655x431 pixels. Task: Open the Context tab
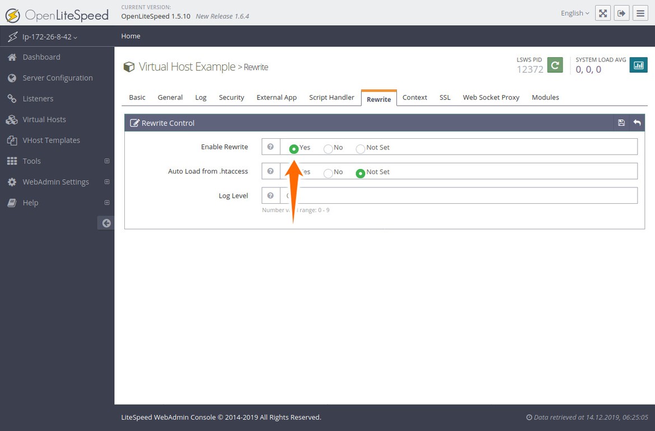coord(415,97)
